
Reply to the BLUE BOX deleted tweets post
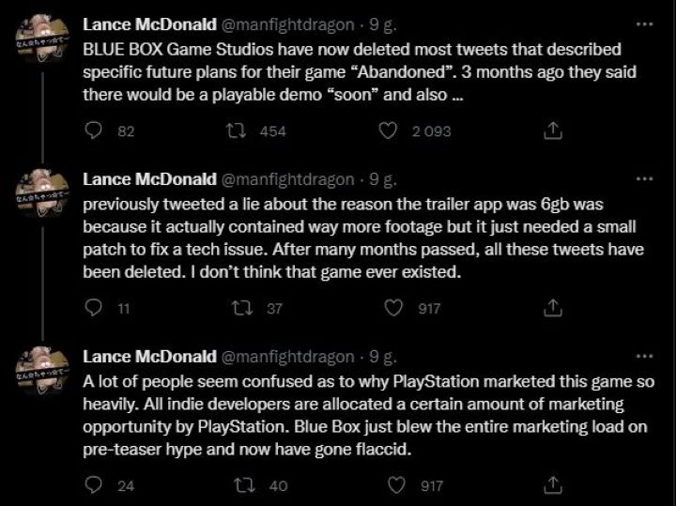point(92,131)
